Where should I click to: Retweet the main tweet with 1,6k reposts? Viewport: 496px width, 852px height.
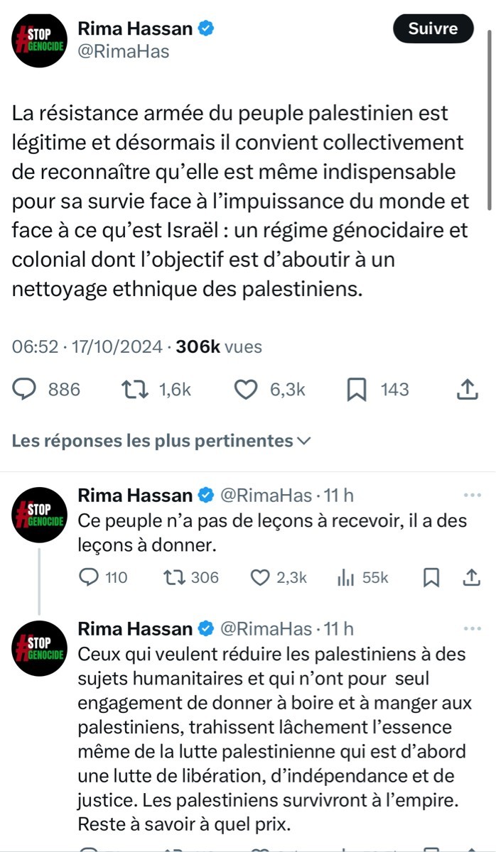coord(130,389)
